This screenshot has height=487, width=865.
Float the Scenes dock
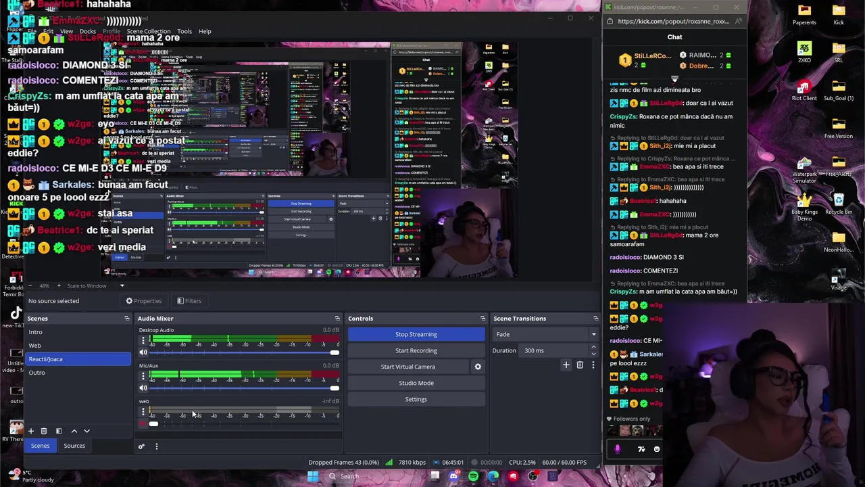point(126,319)
